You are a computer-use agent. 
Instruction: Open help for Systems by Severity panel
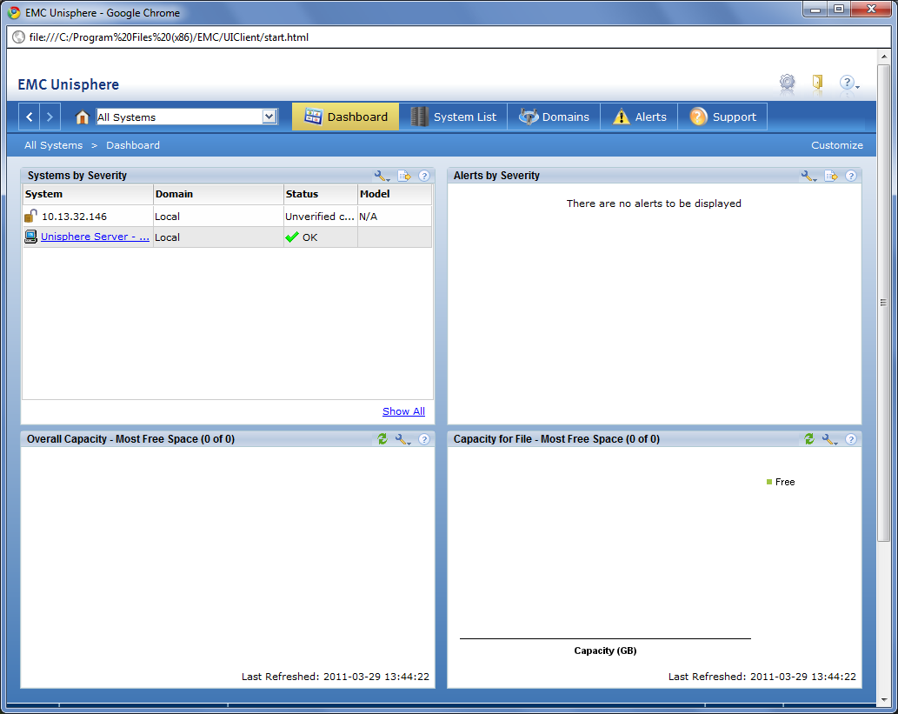[x=424, y=176]
